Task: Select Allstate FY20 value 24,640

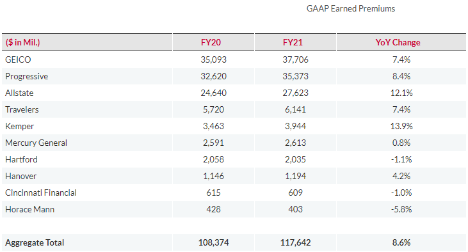Action: pos(213,93)
